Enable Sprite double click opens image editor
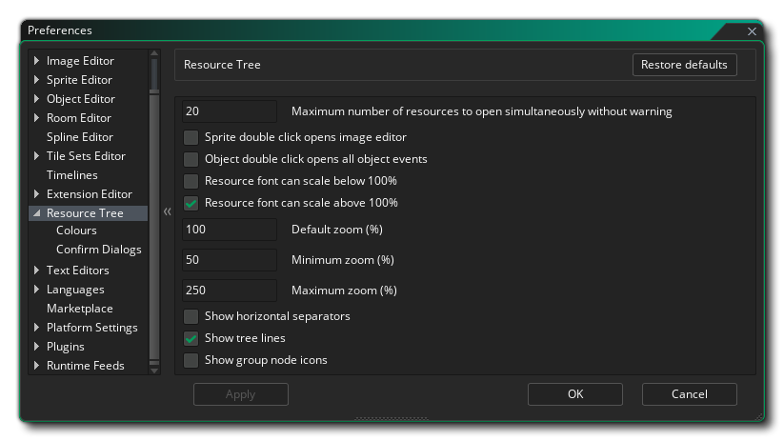Screen dimensions: 784x441 point(191,137)
